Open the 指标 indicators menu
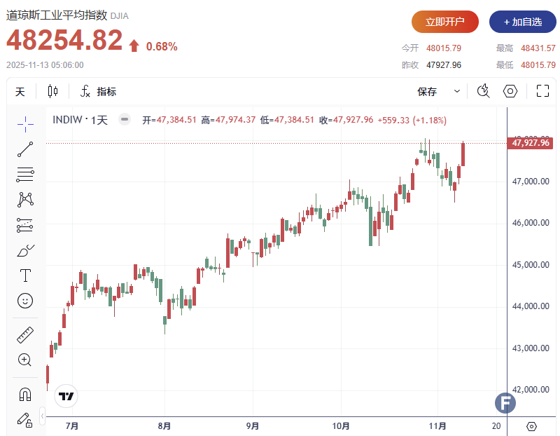Image resolution: width=560 pixels, height=436 pixels. [99, 92]
